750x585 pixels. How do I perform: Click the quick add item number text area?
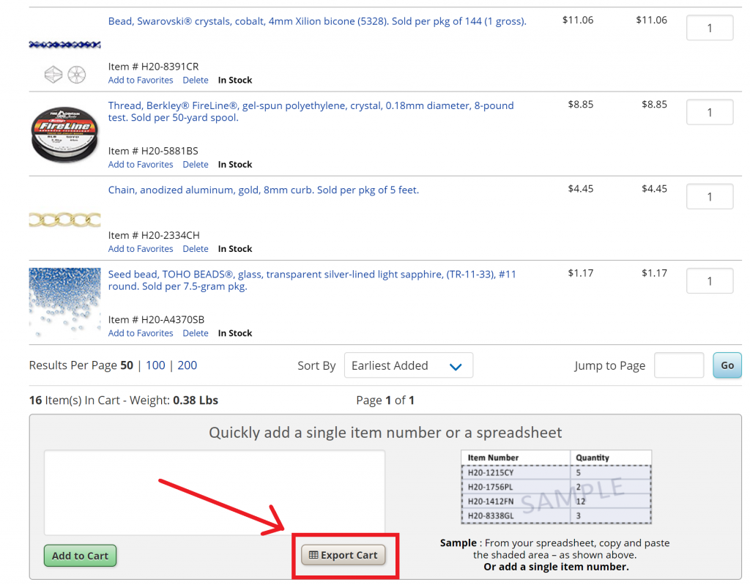pyautogui.click(x=215, y=492)
